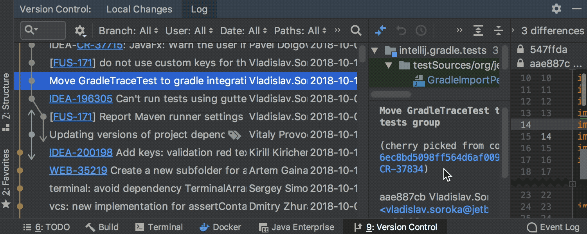Open the Terminal tool window tab
Screen dimensions: 587x234
[x=159, y=227]
